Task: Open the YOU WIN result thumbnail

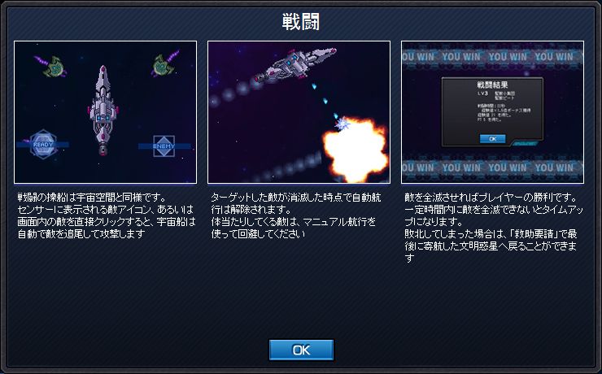Action: (492, 112)
